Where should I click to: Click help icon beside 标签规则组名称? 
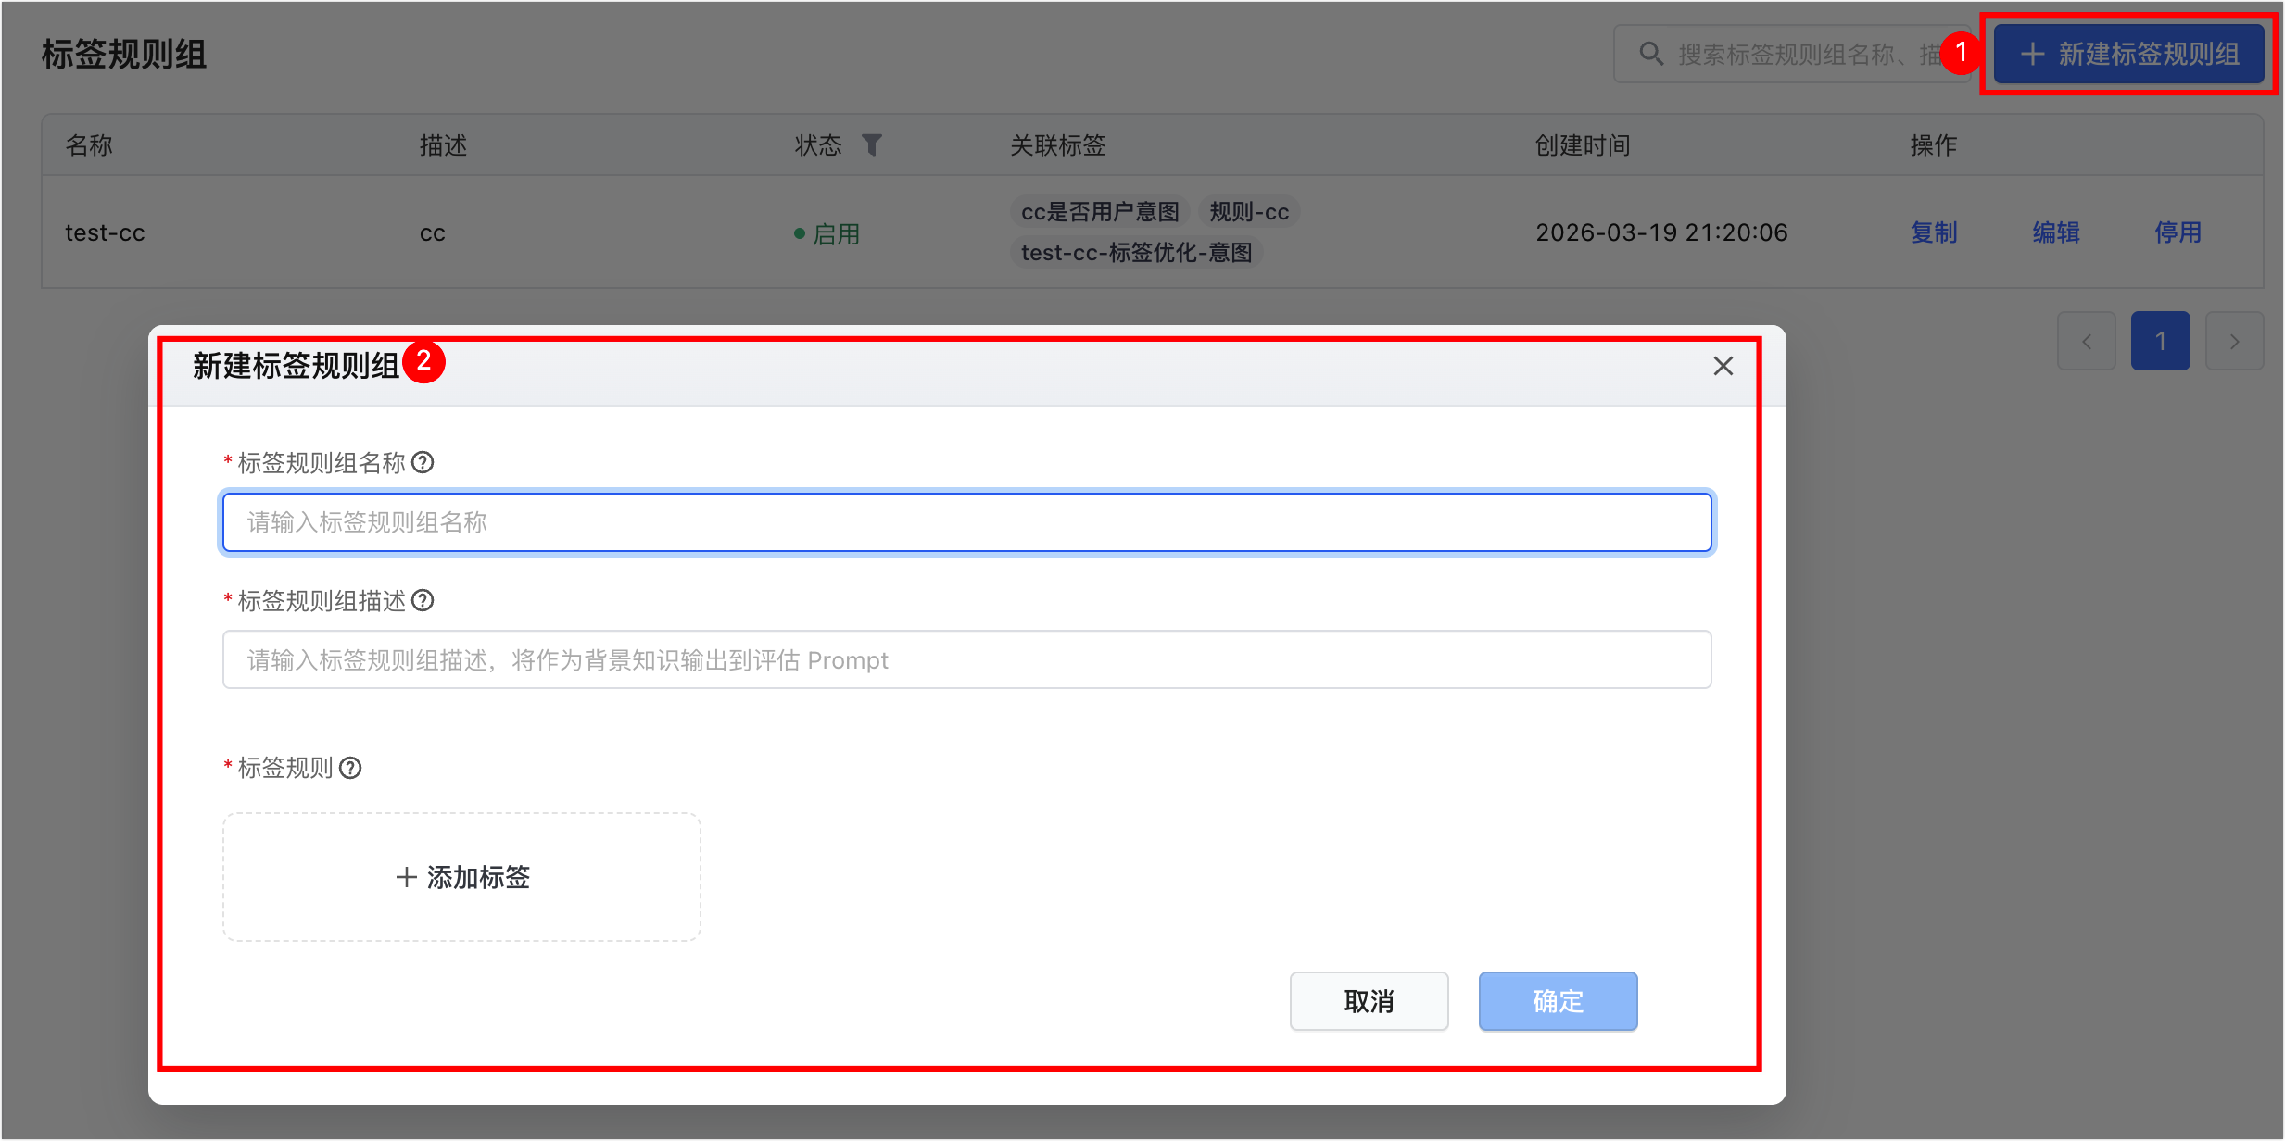tap(423, 462)
